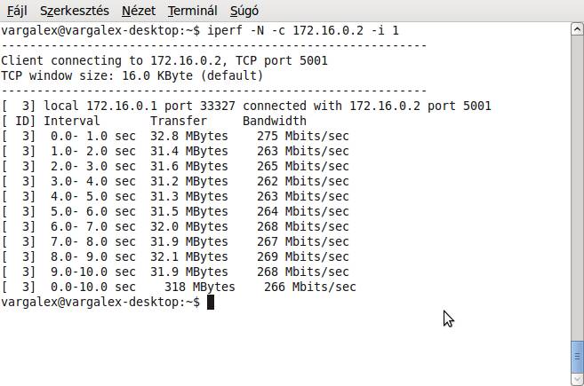Open the Súgó help menu
The image size is (584, 386).
point(244,11)
